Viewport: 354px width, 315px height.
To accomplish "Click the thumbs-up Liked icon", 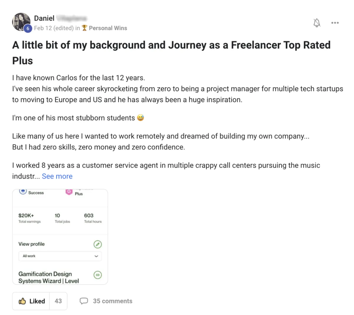I will tap(22, 301).
